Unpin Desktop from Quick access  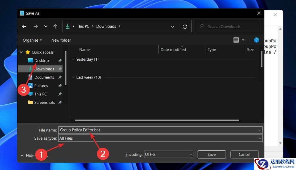click(60, 60)
